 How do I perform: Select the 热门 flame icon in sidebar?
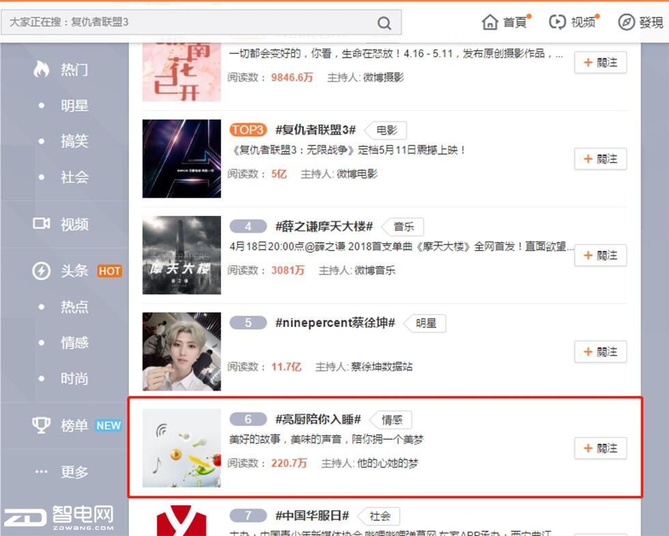42,69
